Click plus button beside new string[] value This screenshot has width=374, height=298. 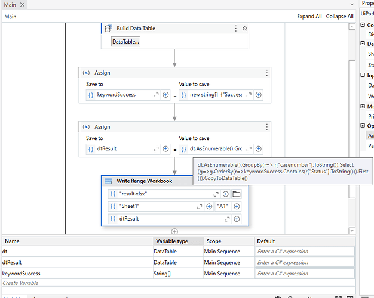[x=258, y=95]
